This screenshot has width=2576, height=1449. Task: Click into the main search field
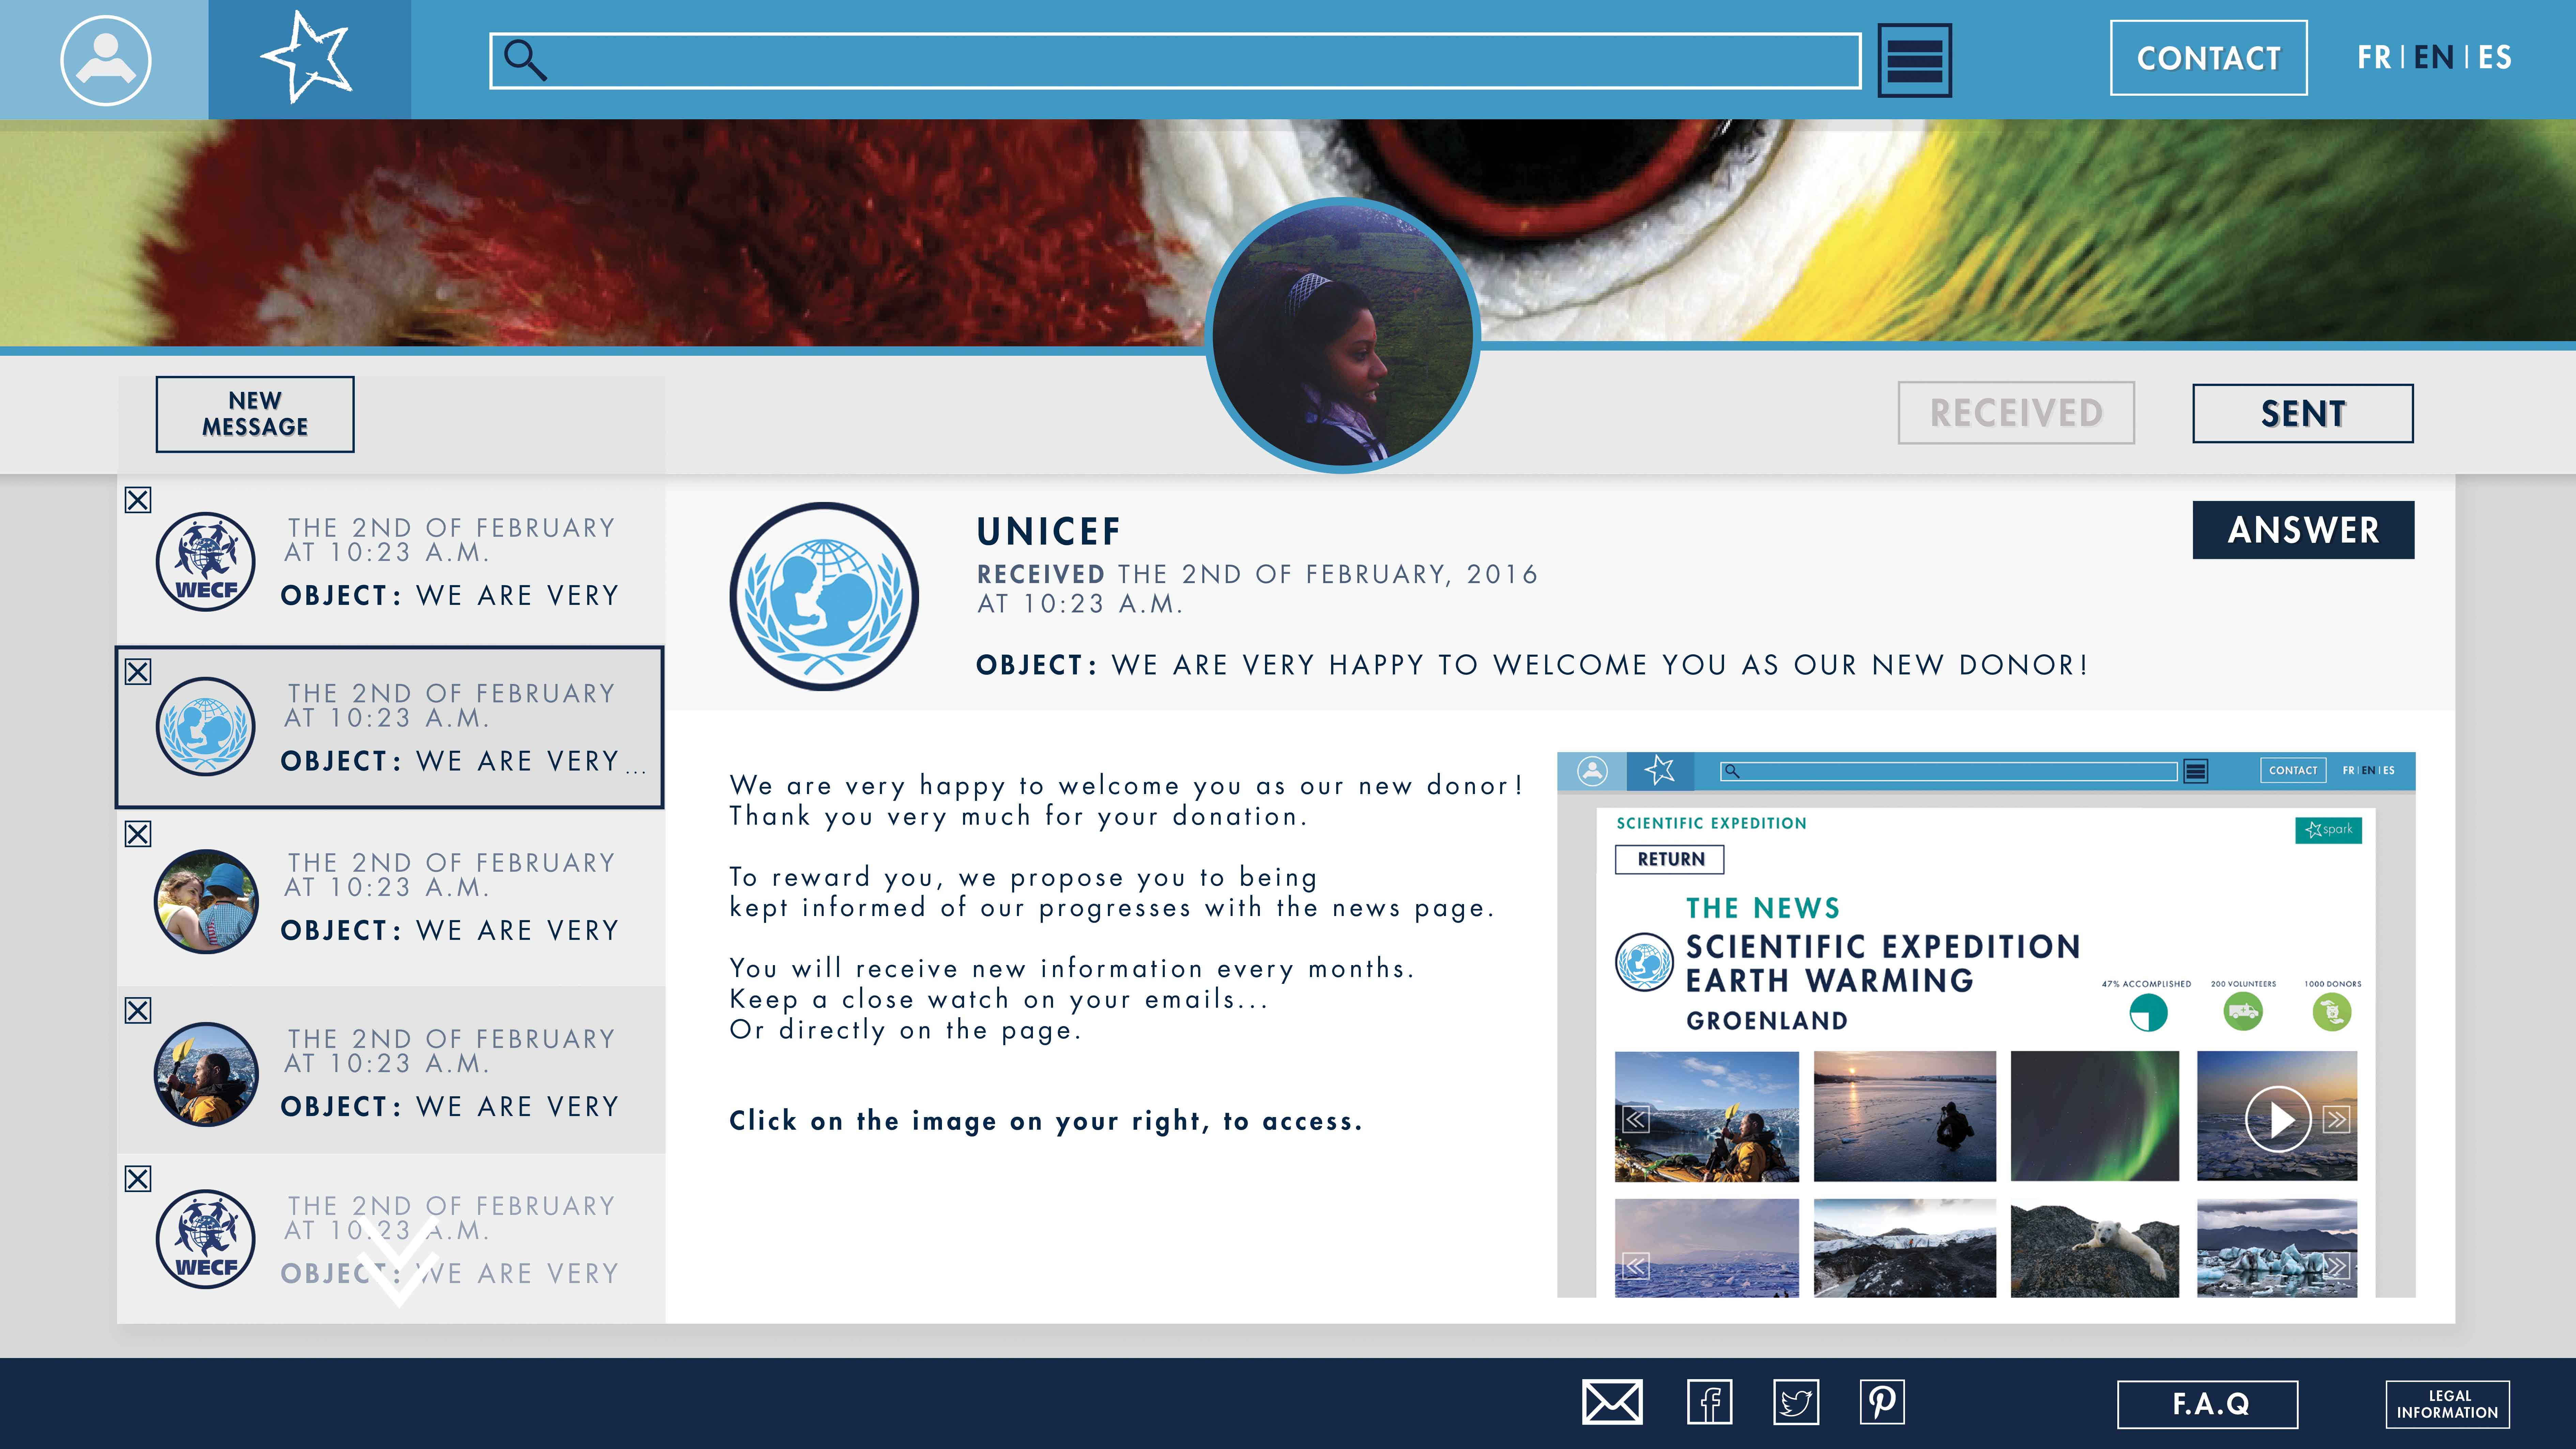pos(1175,61)
